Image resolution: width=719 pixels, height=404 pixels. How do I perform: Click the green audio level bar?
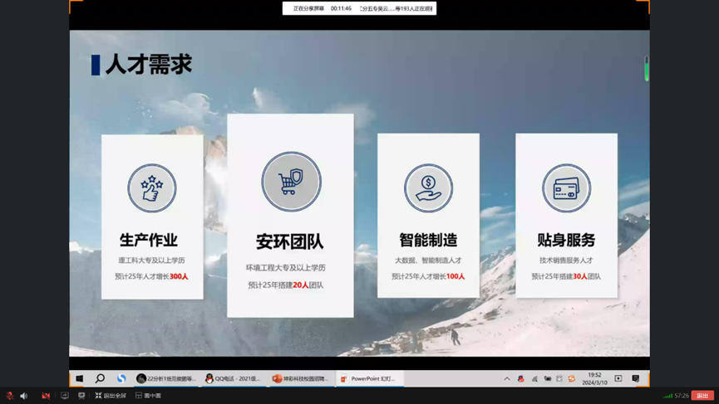click(x=647, y=71)
